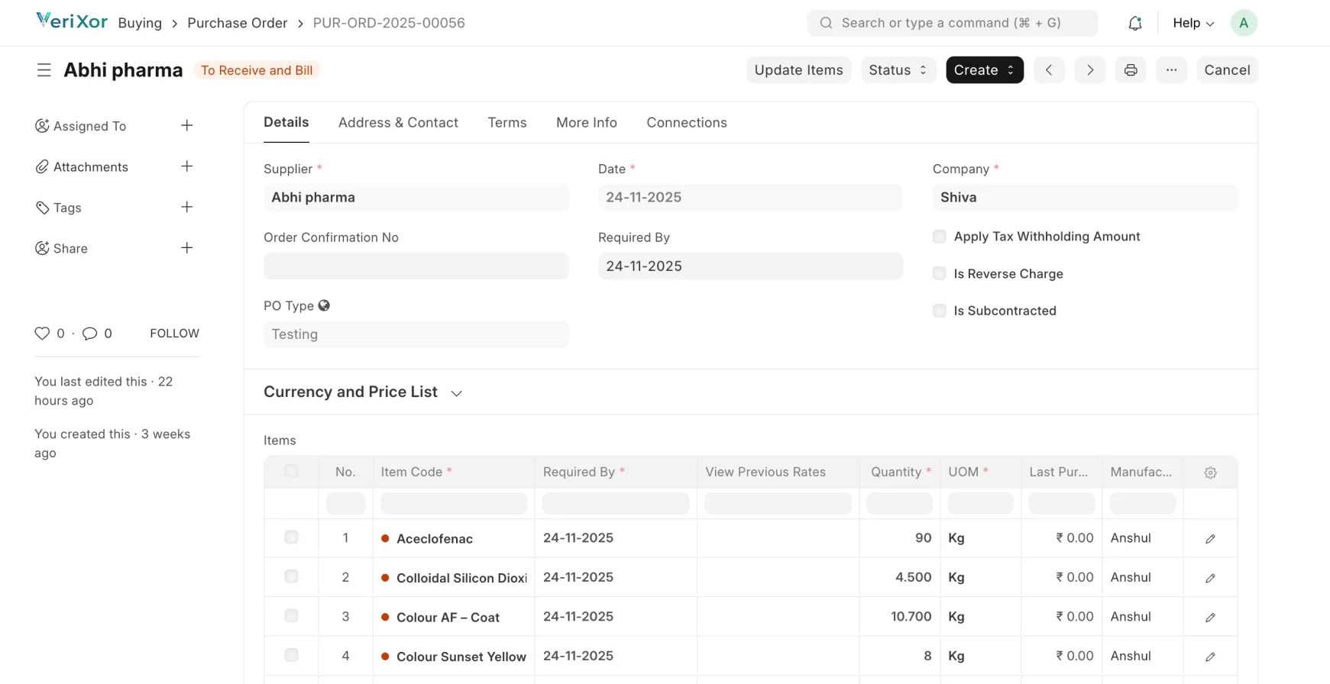Open the Create dropdown button
The image size is (1330, 684).
(x=984, y=70)
